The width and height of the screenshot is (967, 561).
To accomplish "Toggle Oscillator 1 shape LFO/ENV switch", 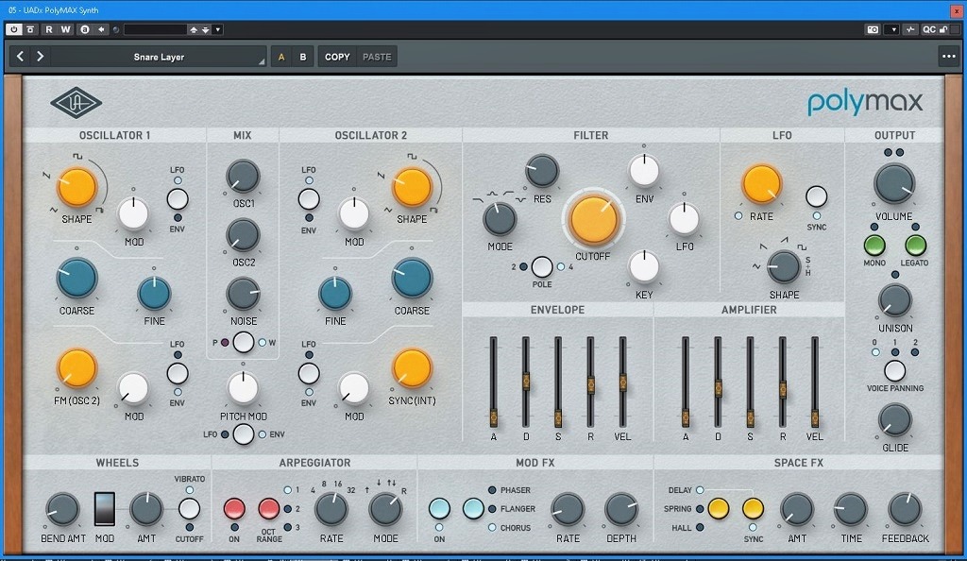I will coord(178,199).
